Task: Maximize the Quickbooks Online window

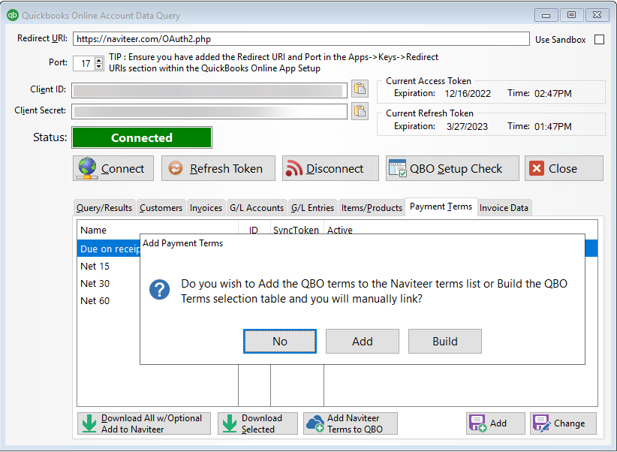Action: click(x=571, y=15)
